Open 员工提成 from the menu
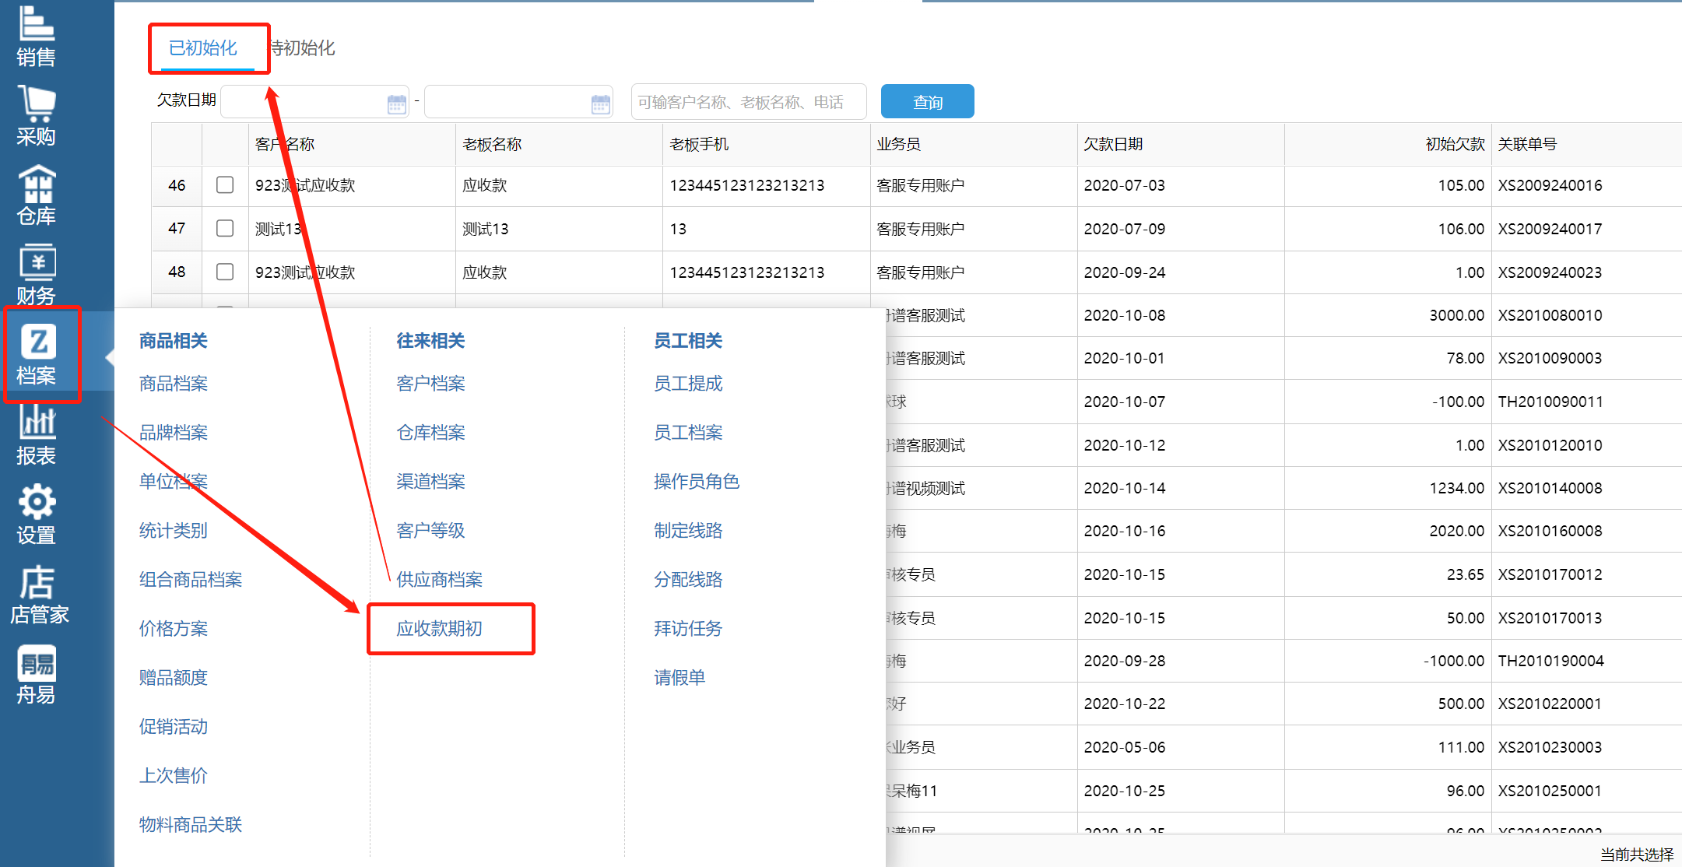1682x867 pixels. coord(688,384)
